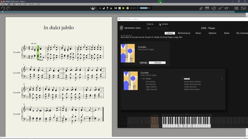Switch to the Performance tab

pos(184,33)
